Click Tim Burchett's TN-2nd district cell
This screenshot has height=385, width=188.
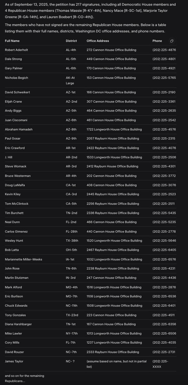click(71, 213)
